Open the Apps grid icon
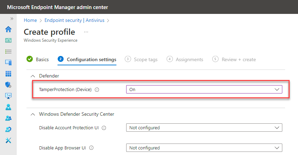 pos(8,74)
